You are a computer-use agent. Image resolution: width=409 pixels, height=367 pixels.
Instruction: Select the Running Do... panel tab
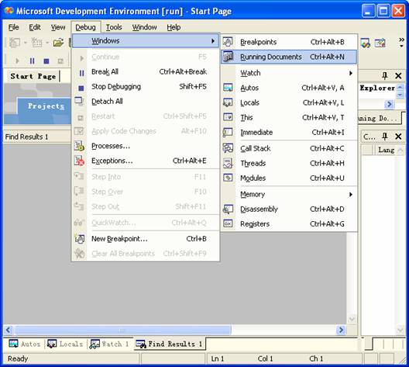click(380, 119)
